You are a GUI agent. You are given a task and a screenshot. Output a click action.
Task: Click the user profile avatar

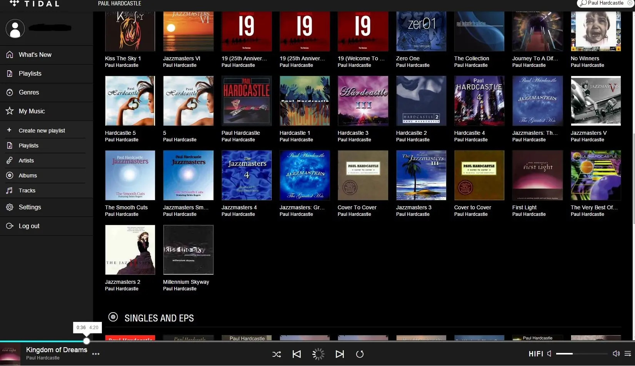pyautogui.click(x=15, y=28)
